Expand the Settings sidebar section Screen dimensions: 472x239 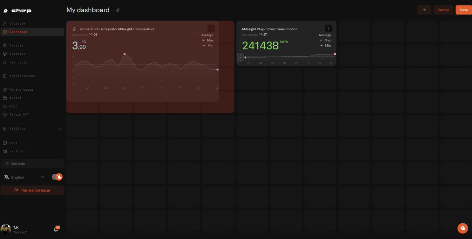coord(32,129)
